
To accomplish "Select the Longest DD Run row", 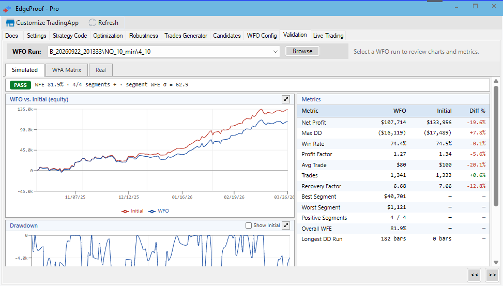I will click(x=393, y=239).
